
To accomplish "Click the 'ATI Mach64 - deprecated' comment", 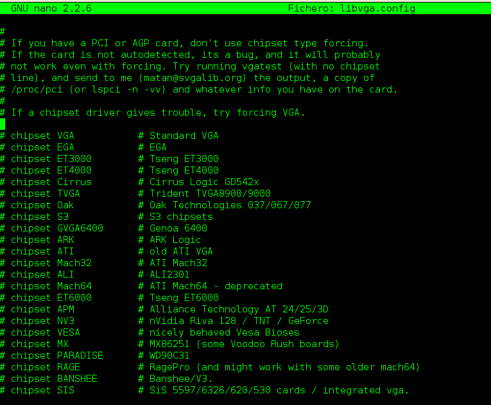I will (x=216, y=286).
